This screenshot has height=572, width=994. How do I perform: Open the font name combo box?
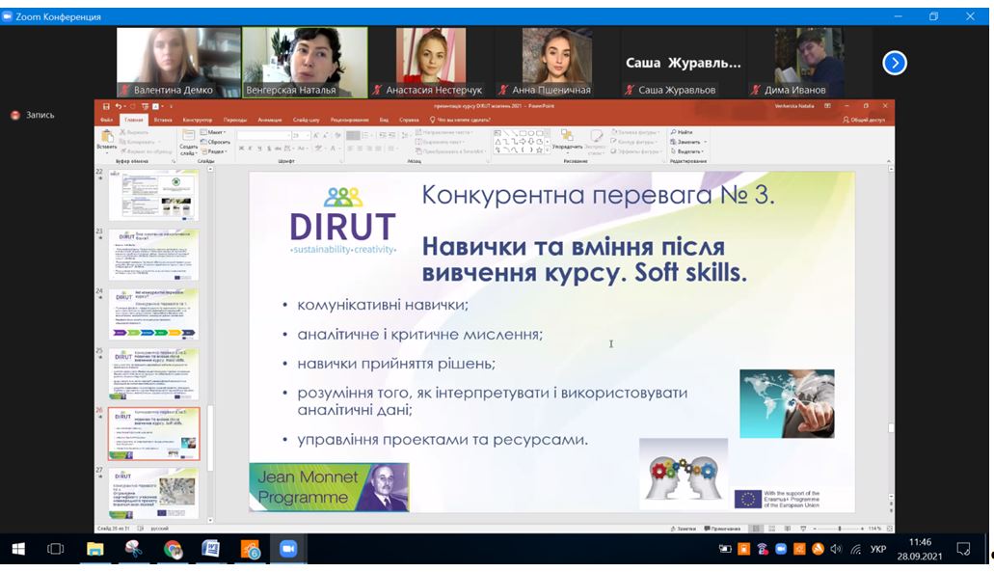tap(263, 135)
